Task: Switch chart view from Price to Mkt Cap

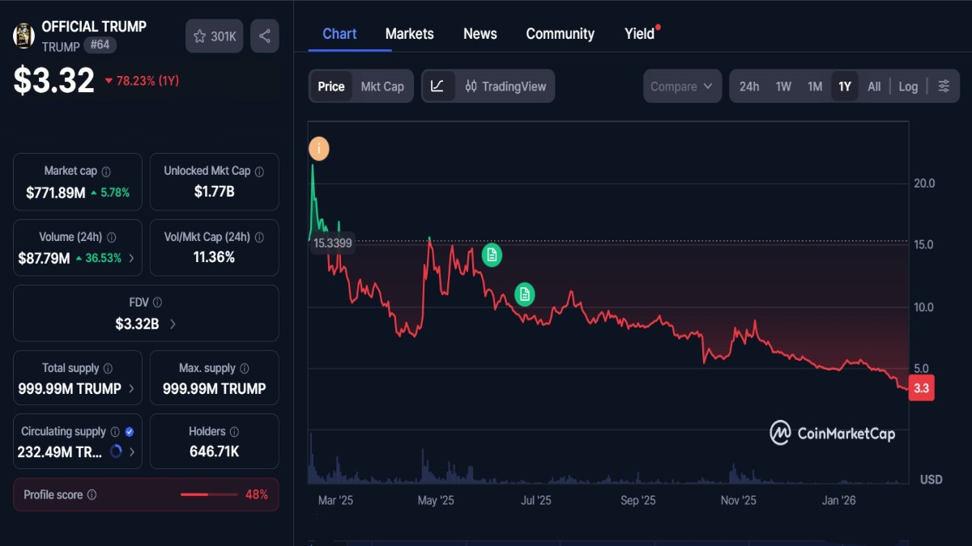Action: pos(382,86)
